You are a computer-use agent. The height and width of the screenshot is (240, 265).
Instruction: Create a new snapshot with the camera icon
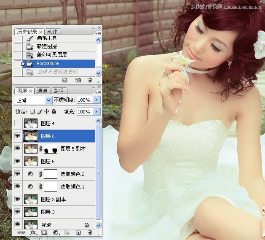click(78, 80)
